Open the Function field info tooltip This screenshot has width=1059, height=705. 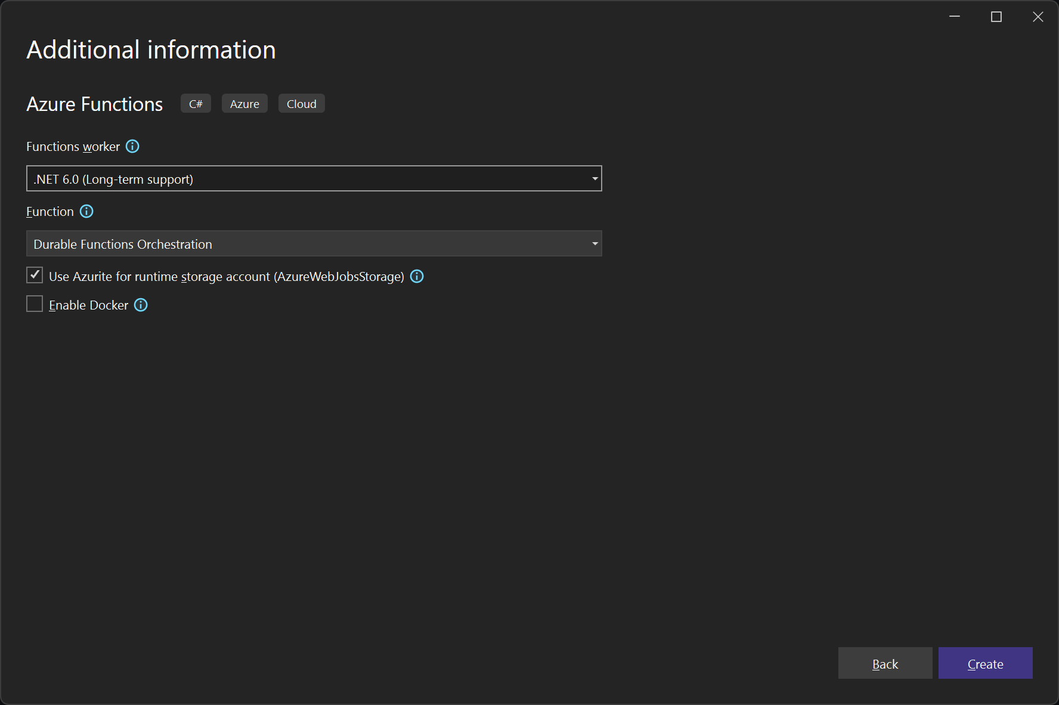point(86,211)
